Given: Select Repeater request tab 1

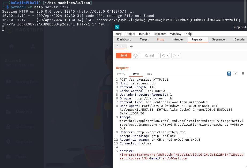Looking at the screenshot, I should click(118, 46).
